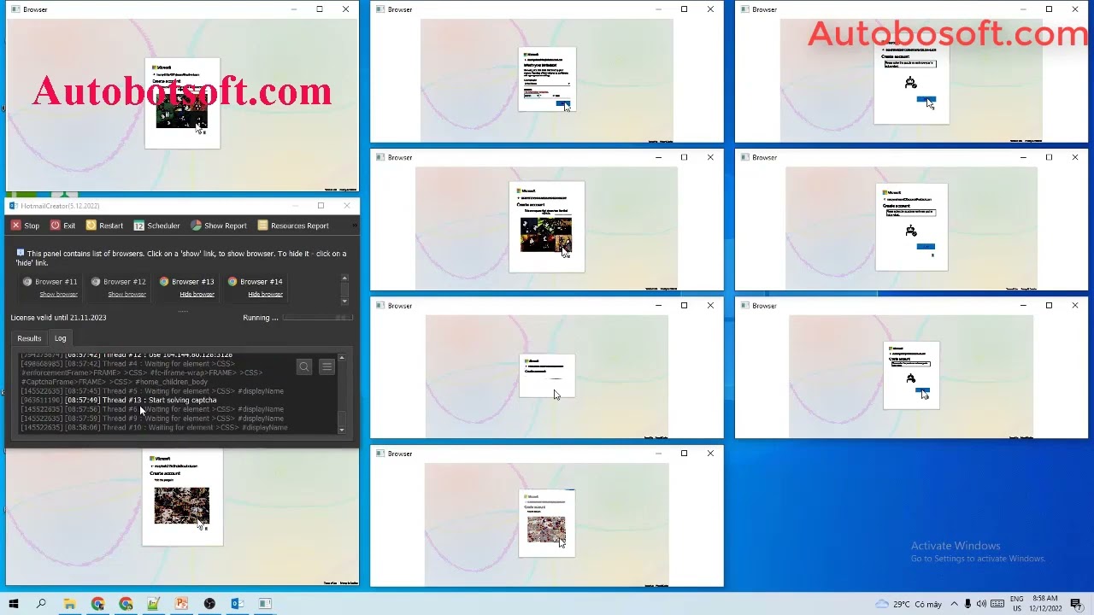Screen dimensions: 1094x615
Task: Open the volume speaker control
Action: tap(981, 604)
